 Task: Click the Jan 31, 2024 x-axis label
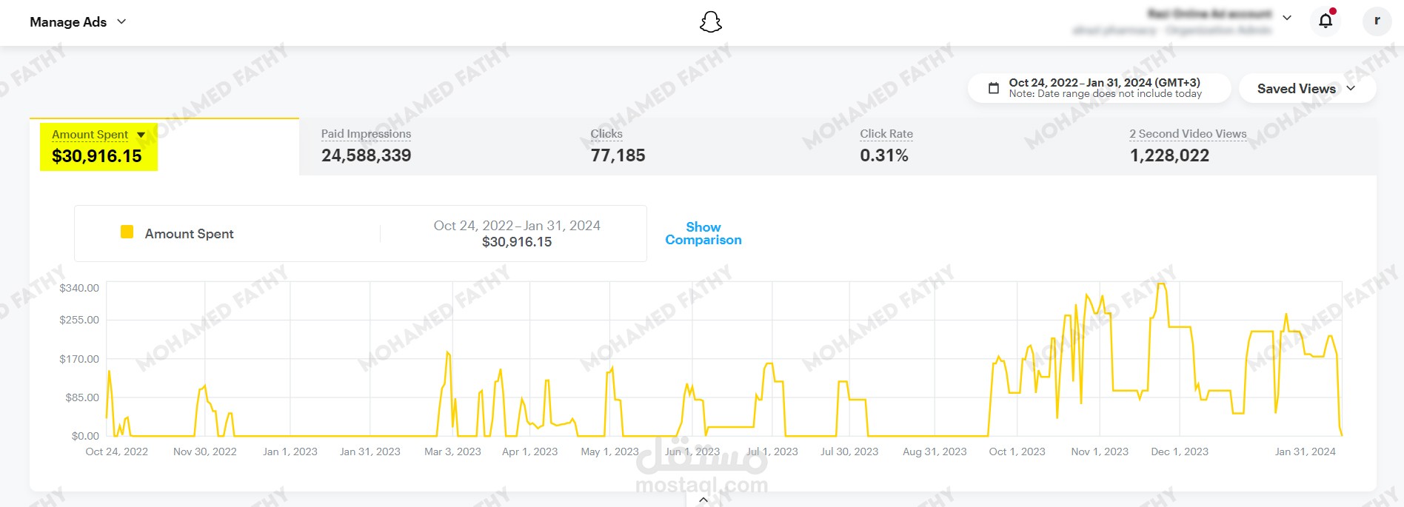tap(1306, 451)
